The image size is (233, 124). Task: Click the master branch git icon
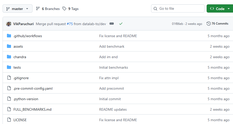tap(8, 9)
